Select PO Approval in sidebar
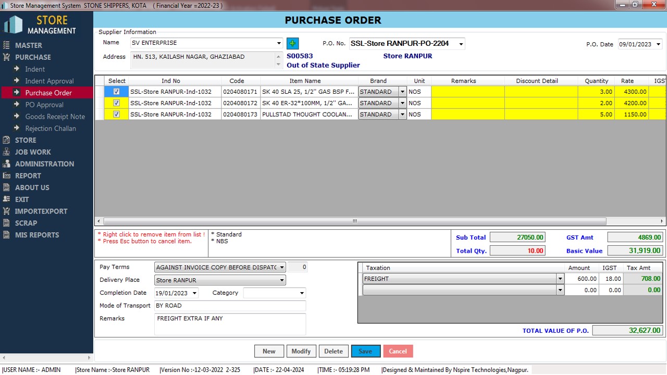The image size is (667, 375). [44, 105]
